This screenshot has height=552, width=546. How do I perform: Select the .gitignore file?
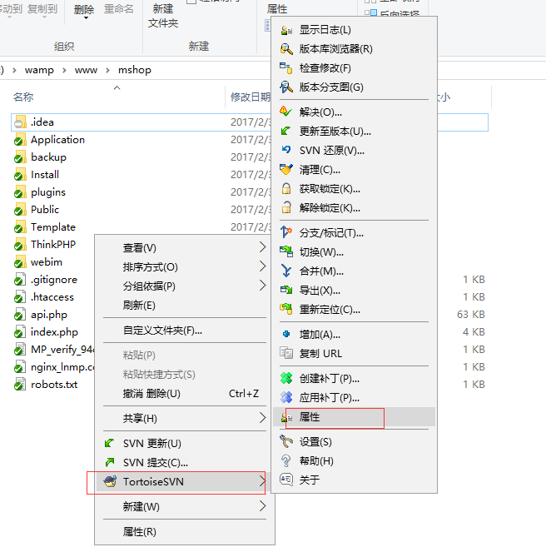52,280
